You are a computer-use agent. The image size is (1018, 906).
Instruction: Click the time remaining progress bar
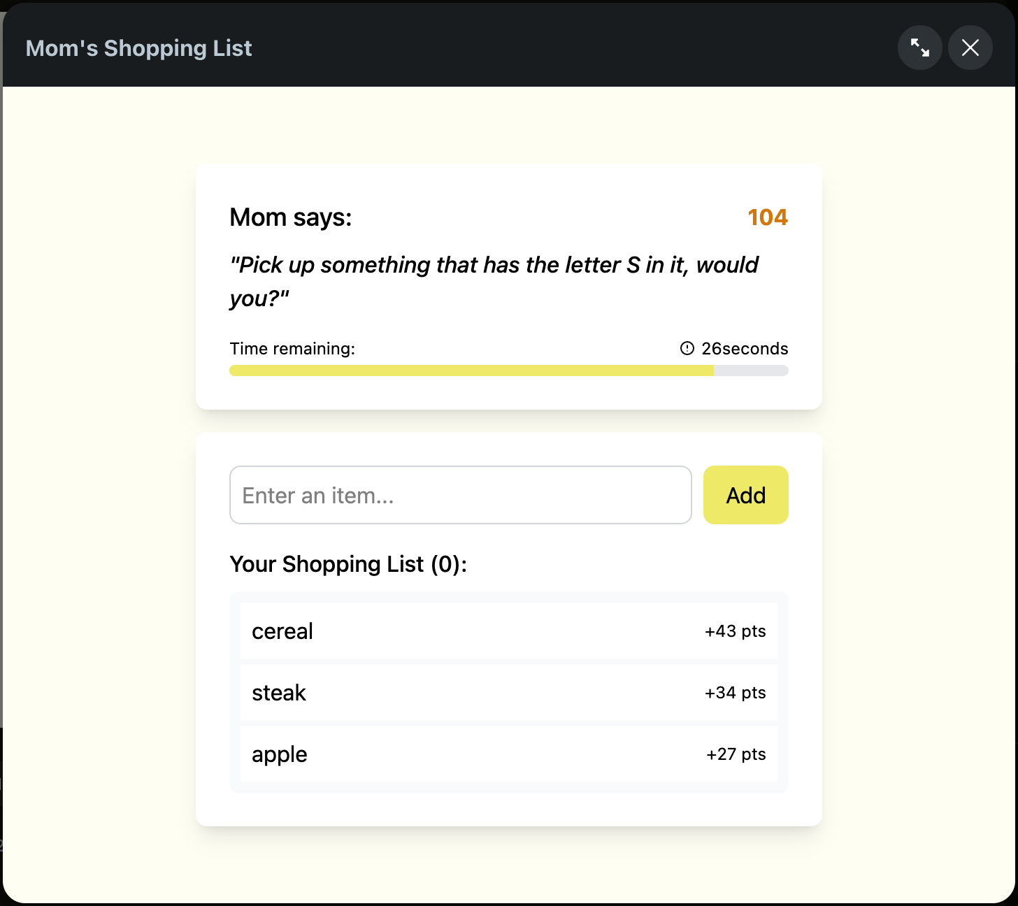pyautogui.click(x=508, y=370)
